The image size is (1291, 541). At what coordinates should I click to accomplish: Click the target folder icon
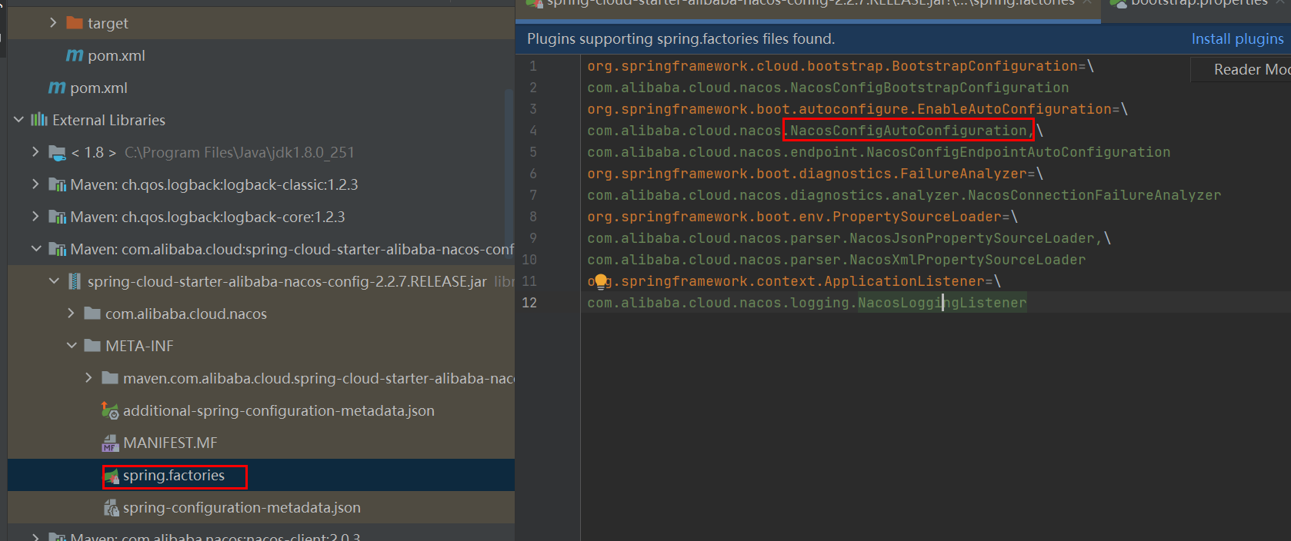click(x=75, y=23)
